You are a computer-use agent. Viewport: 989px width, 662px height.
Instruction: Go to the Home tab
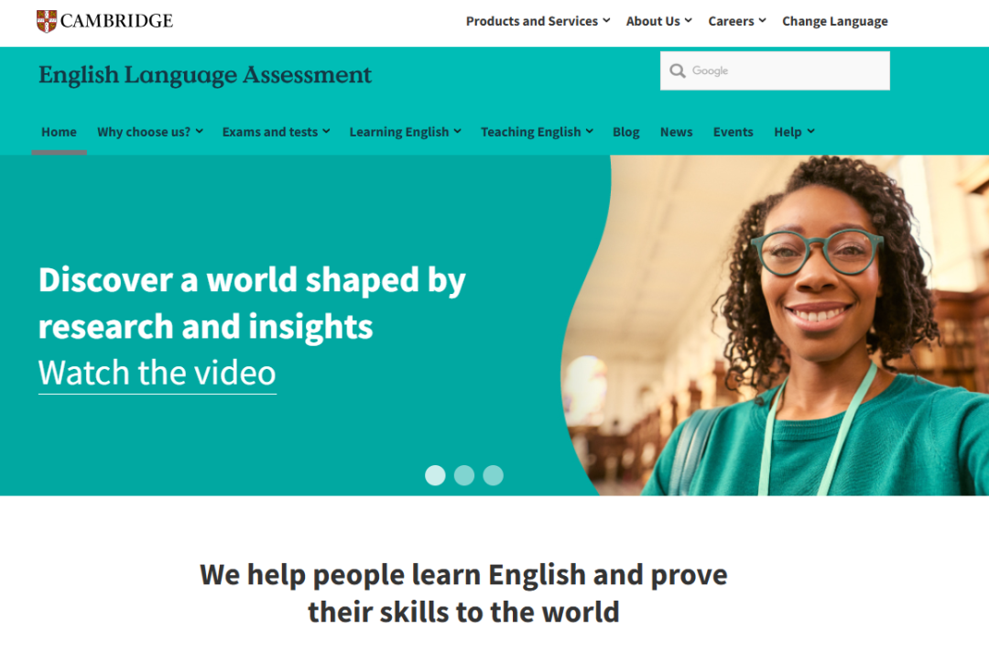(x=60, y=132)
